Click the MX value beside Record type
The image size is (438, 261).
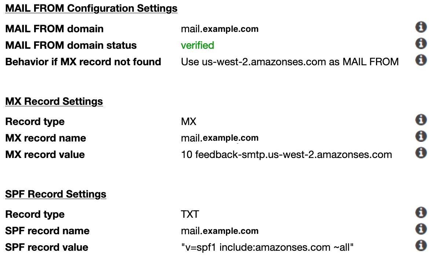click(189, 122)
